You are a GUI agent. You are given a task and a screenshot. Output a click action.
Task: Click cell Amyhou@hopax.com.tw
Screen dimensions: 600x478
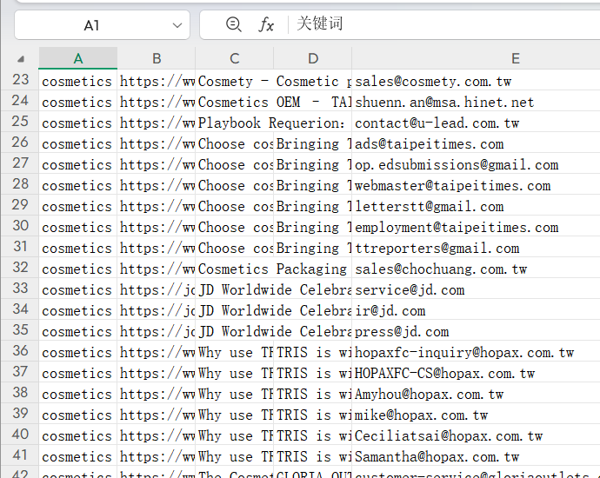(x=476, y=394)
